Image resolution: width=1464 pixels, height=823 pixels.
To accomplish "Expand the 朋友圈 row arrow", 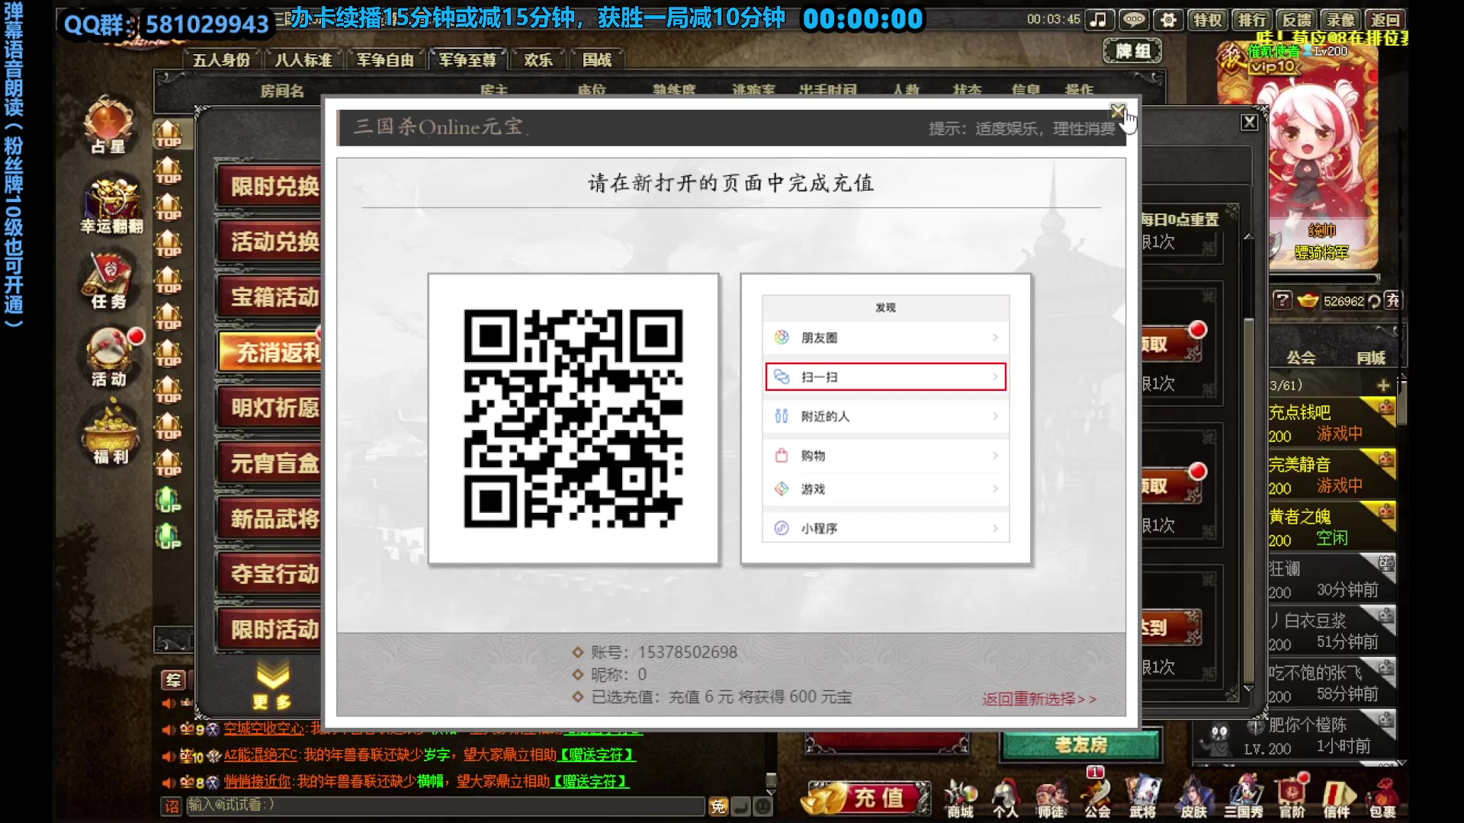I will (995, 338).
